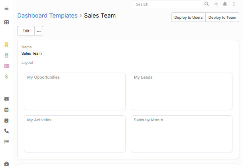
Task: Open Emails via the envelope icon
Action: pos(6,99)
